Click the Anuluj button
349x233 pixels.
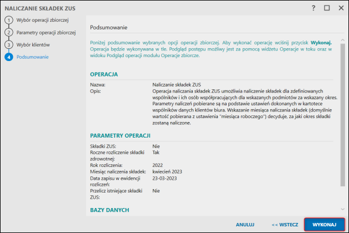[245, 225]
